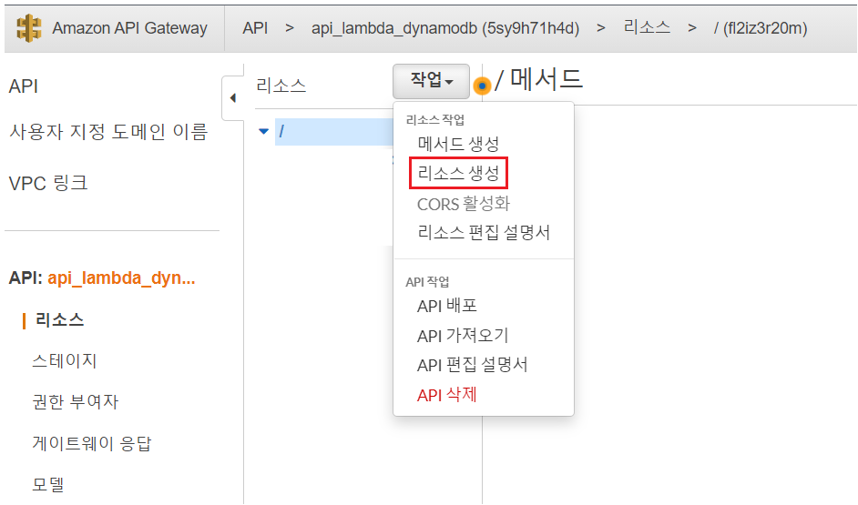Select API 배포 from the menu
Image resolution: width=858 pixels, height=505 pixels.
(446, 306)
